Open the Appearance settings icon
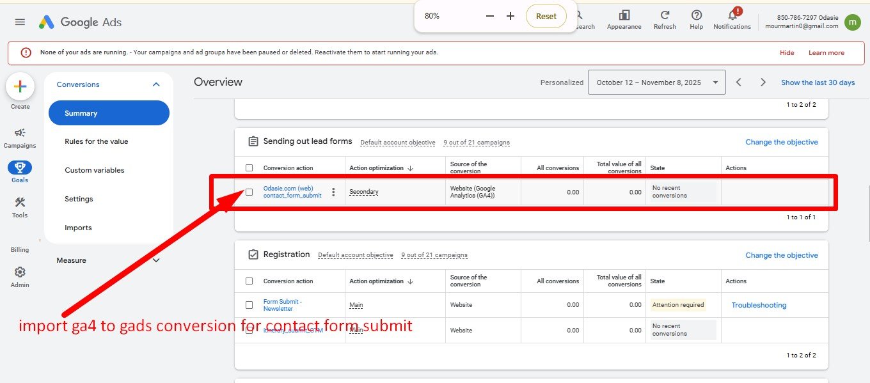This screenshot has width=870, height=383. [624, 15]
